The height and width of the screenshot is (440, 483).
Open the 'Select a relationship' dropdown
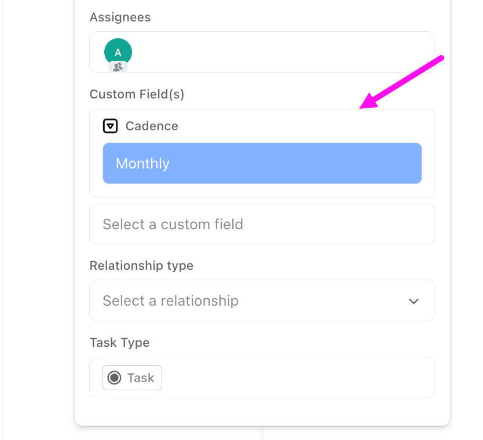click(x=249, y=301)
